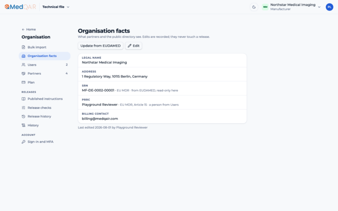Viewport: 338px width, 211px height.
Task: Click the Manufacturer role label
Action: pyautogui.click(x=280, y=9)
